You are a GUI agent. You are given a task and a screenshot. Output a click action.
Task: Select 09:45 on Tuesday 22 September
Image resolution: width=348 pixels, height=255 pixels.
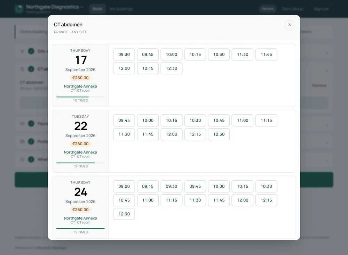click(124, 120)
